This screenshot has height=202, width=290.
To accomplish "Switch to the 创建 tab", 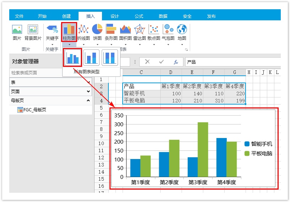I will [66, 16].
